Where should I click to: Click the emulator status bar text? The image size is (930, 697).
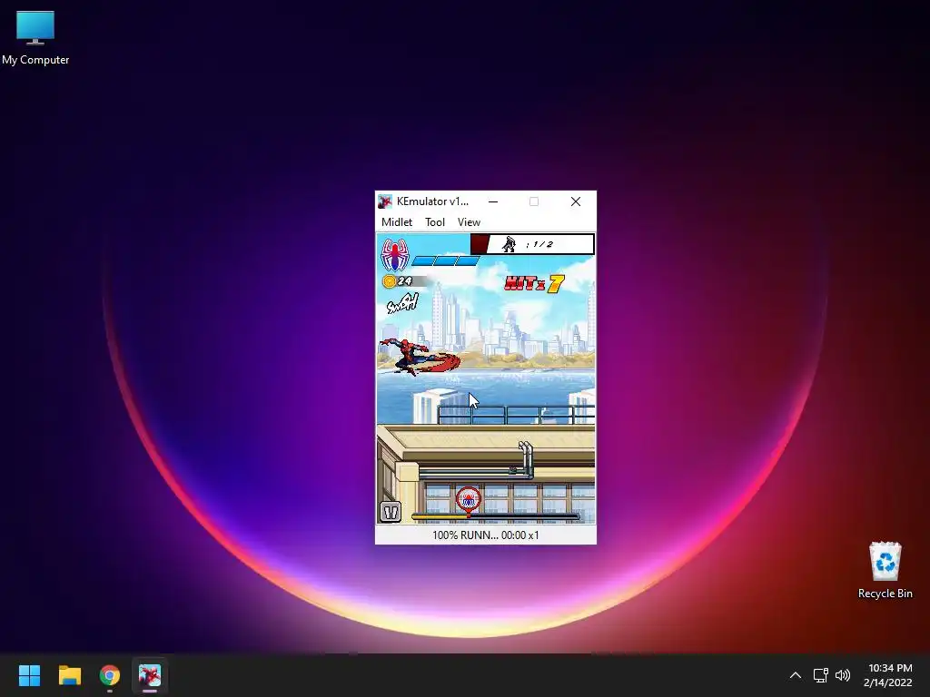coord(486,535)
